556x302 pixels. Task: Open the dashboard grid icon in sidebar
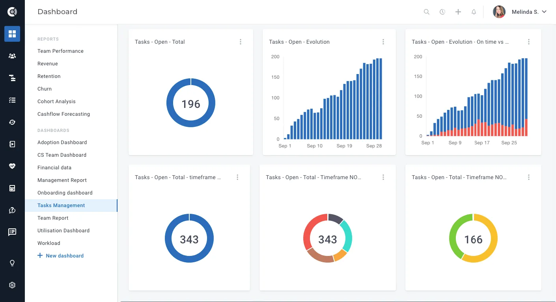pos(12,34)
